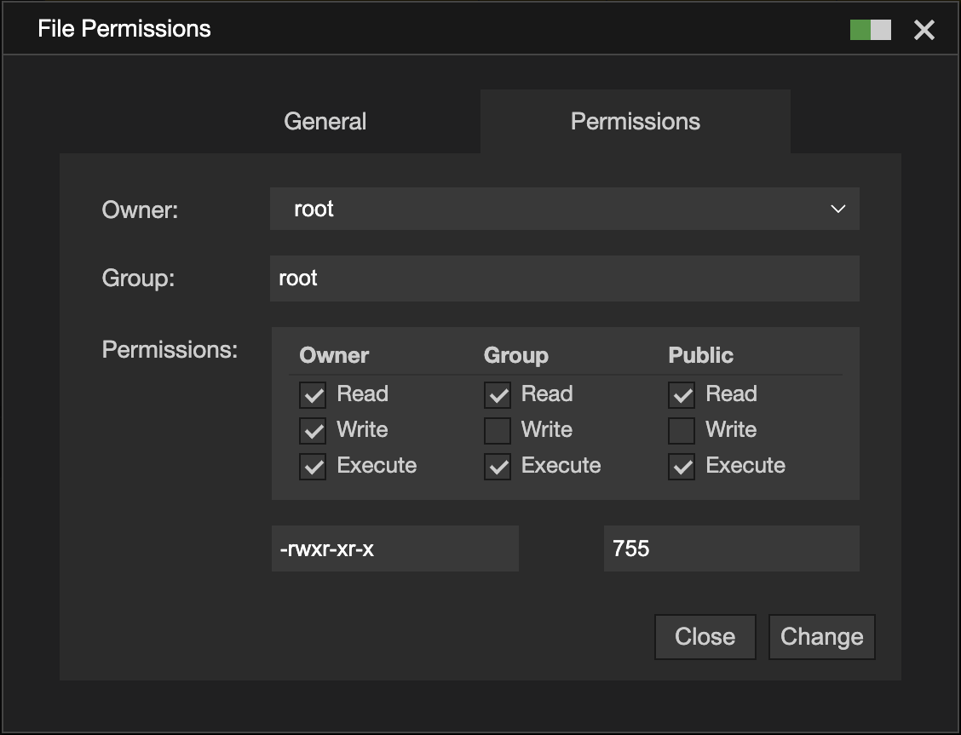
Task: Click the File Permissions title text
Action: (124, 29)
